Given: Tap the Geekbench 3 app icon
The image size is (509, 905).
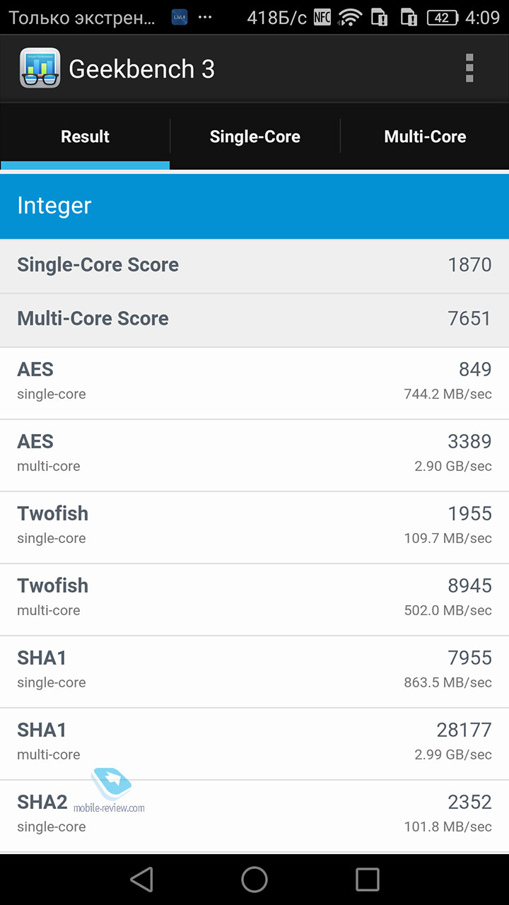Looking at the screenshot, I should click(40, 69).
